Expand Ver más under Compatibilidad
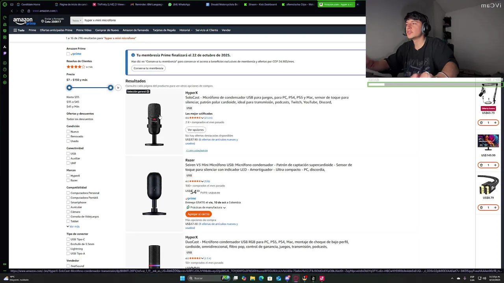504x283 pixels. click(73, 226)
